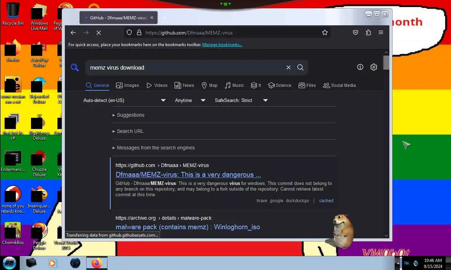This screenshot has height=270, width=451.
Task: Open the Extensions puzzle icon
Action: point(368,32)
